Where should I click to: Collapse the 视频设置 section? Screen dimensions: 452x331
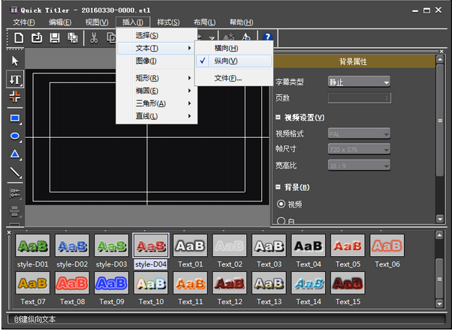[279, 118]
